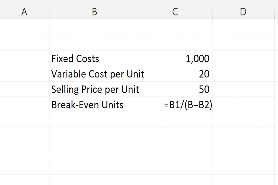
Task: Select empty cell directly above Fixed Costs
Action: pyautogui.click(x=94, y=43)
